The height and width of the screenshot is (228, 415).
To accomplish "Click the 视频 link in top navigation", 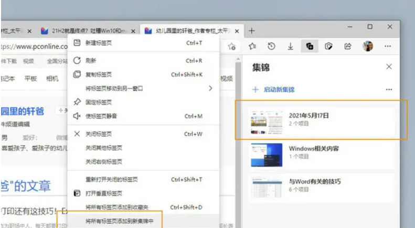I will click(x=28, y=61).
